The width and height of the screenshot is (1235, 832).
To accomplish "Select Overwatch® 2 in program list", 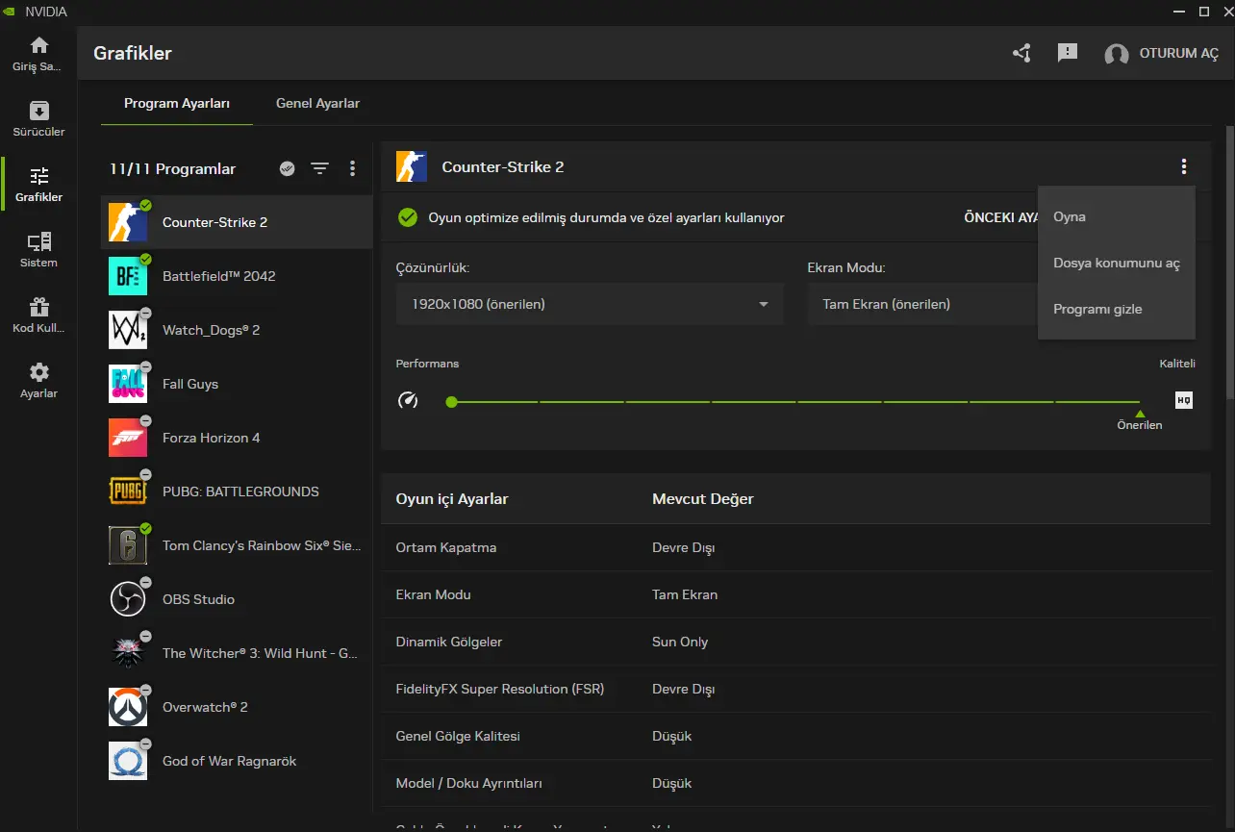I will [237, 707].
